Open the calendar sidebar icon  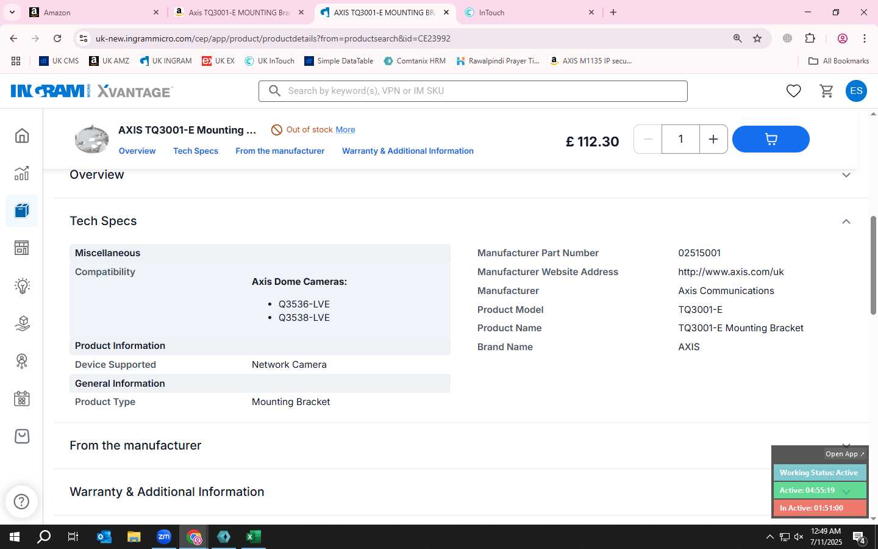[22, 399]
